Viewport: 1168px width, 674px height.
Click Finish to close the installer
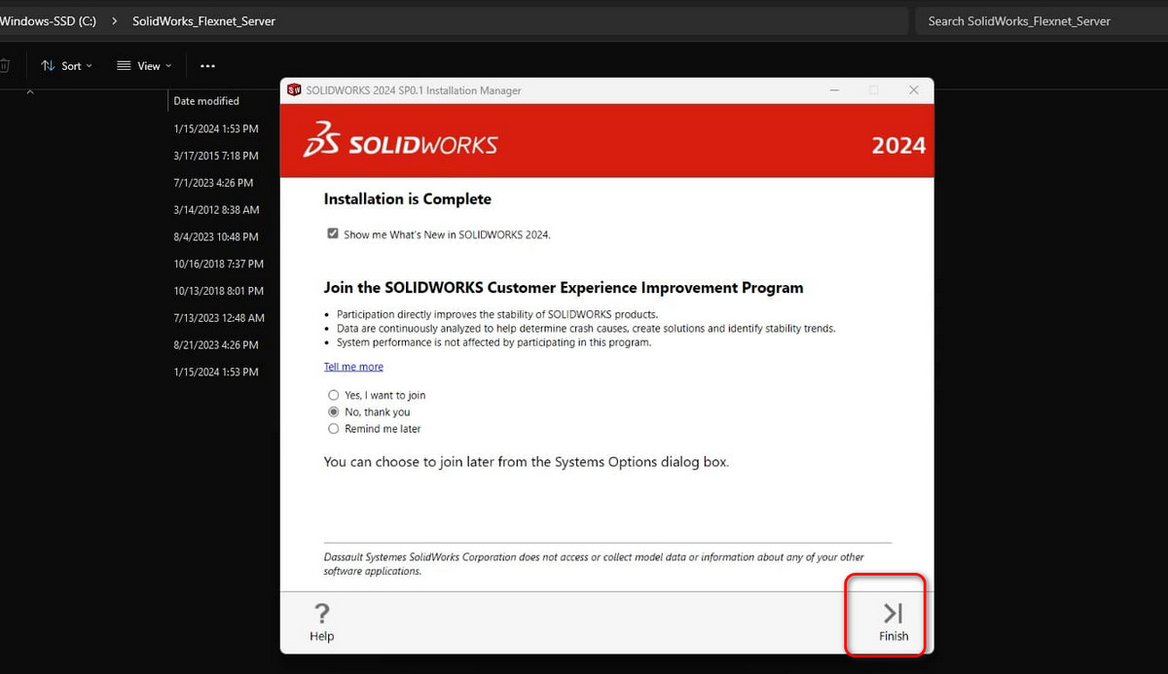coord(894,621)
